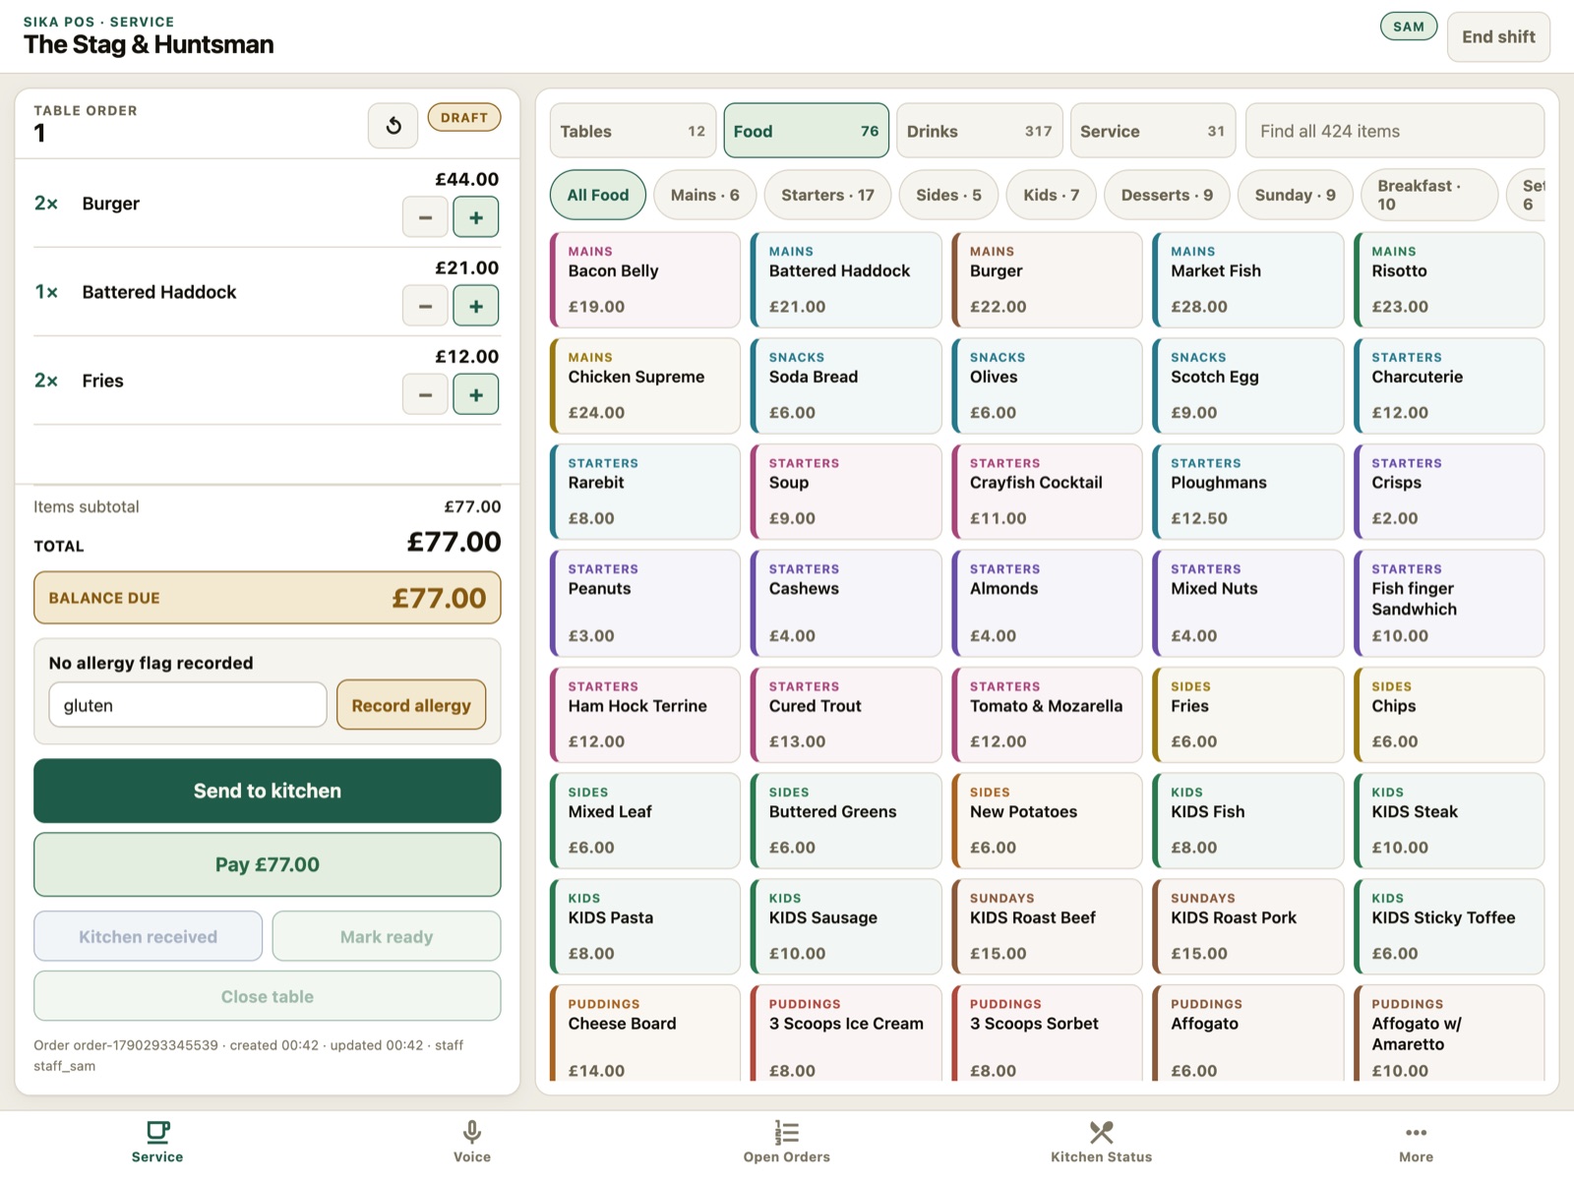The image size is (1574, 1179).
Task: Add Scotch Egg snack to order
Action: (1247, 385)
